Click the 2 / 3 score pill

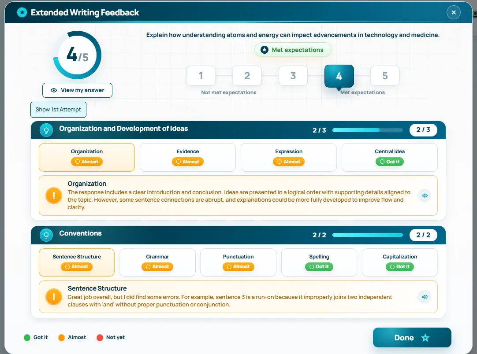(423, 130)
